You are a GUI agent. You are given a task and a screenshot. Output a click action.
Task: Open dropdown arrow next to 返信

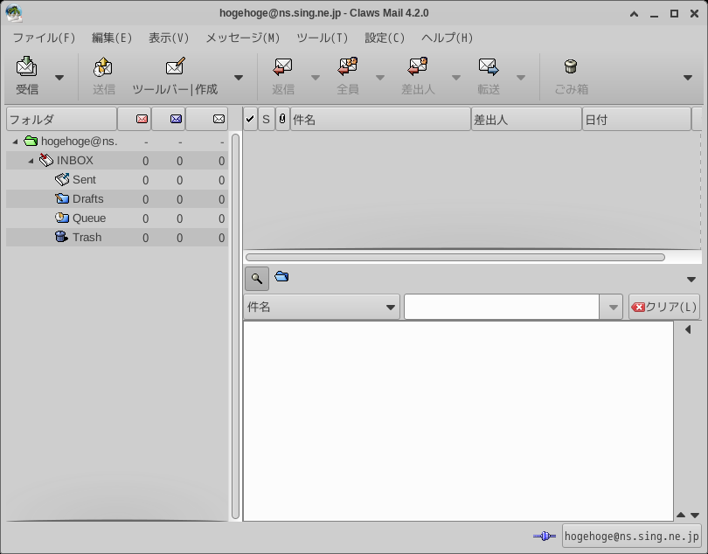point(316,78)
